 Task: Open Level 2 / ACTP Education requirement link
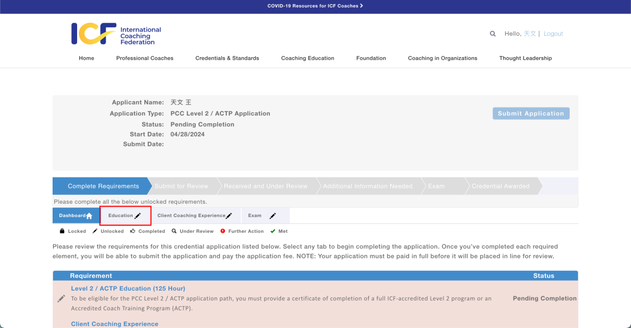pos(128,289)
